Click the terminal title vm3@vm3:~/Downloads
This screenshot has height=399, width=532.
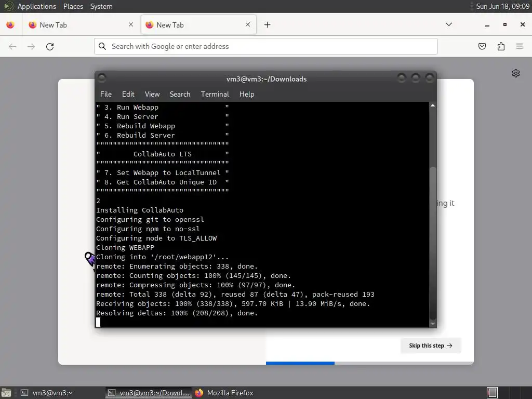pos(267,79)
